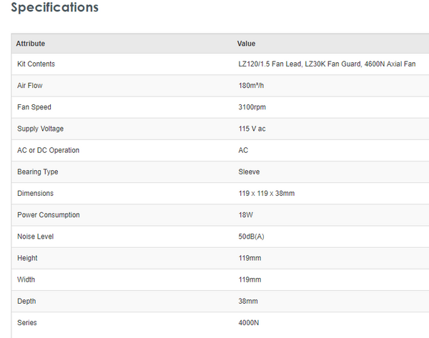Click the 38mm depth value

[248, 301]
